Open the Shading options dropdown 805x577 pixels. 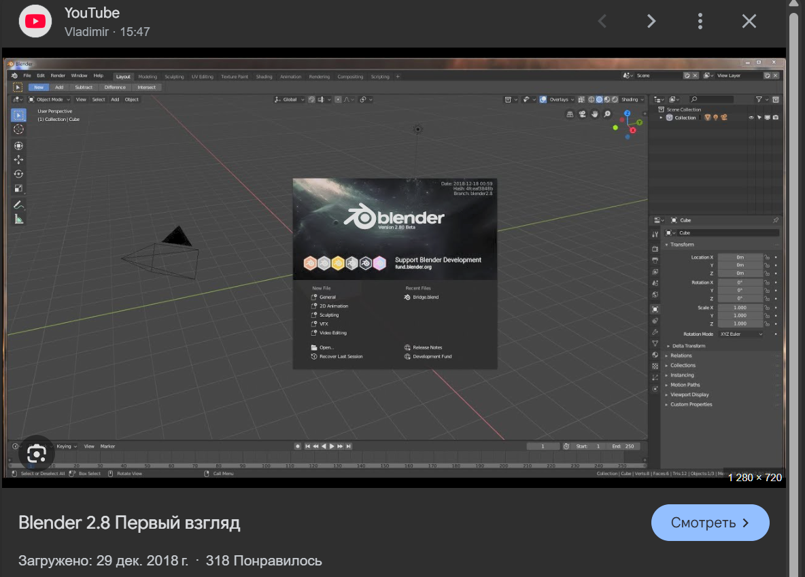[x=632, y=100]
